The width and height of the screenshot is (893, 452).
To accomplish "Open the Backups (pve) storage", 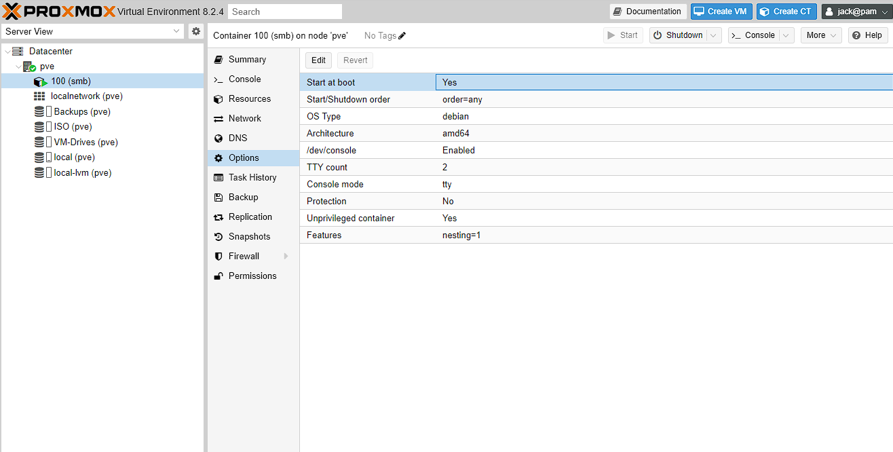I will click(x=81, y=111).
